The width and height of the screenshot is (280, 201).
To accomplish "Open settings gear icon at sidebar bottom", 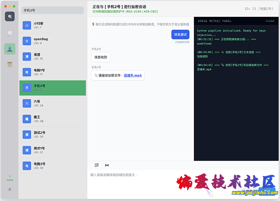I will [10, 189].
